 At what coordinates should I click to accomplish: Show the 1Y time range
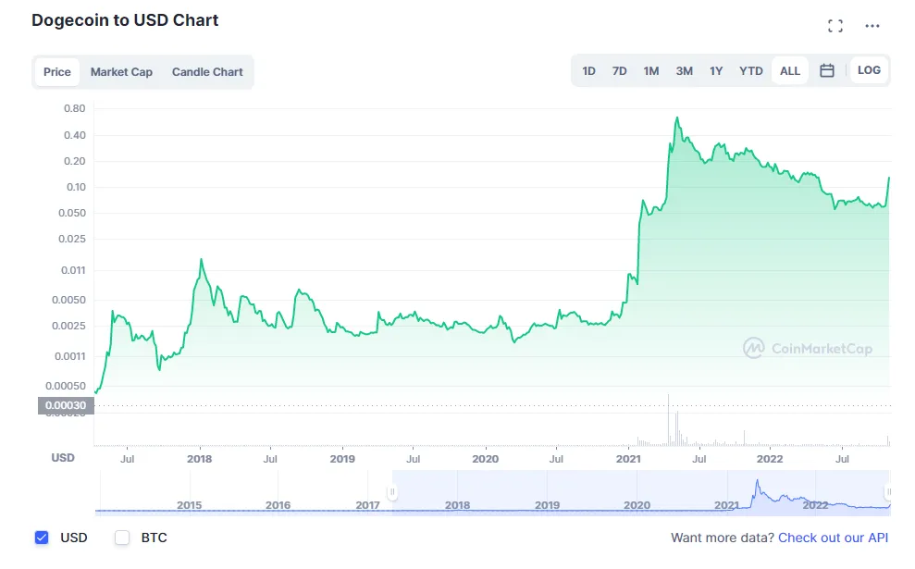716,70
